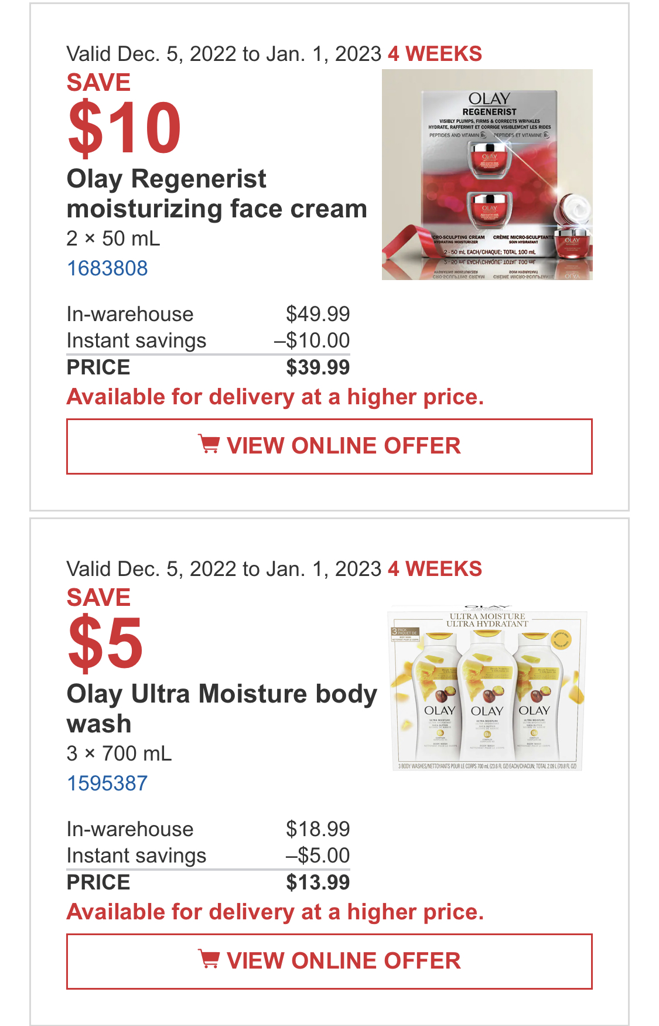Click the second 'Available for delivery at a higher price' notice

(x=275, y=912)
